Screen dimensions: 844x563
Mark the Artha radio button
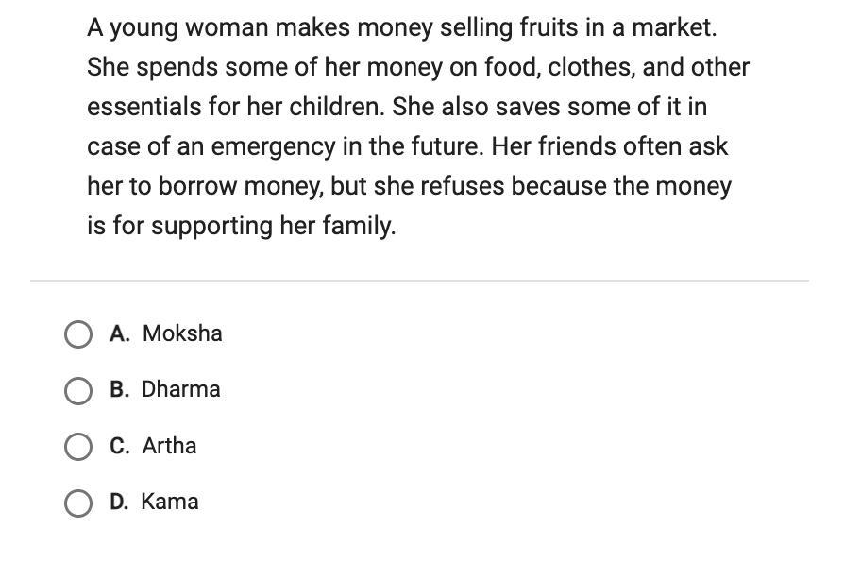[78, 446]
